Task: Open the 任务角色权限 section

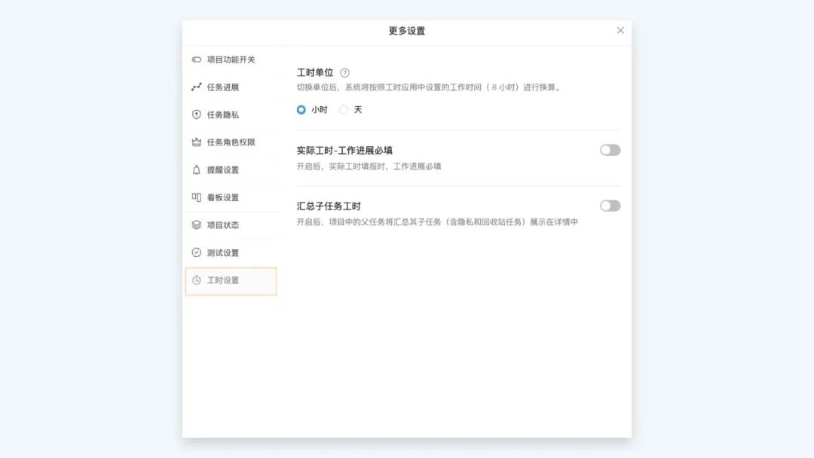Action: [x=231, y=142]
